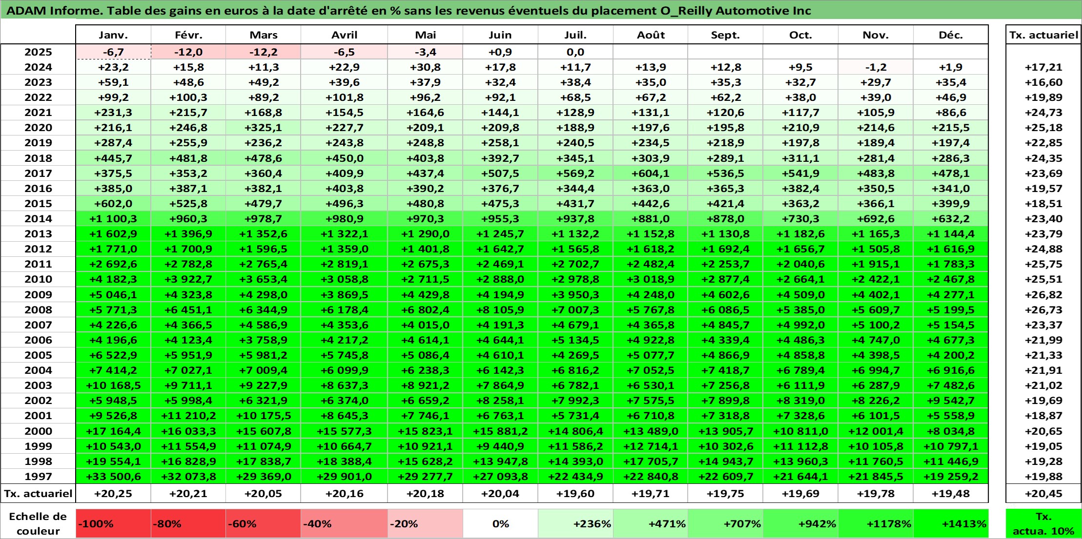Viewport: 1082px width, 539px height.
Task: Select cell +101,8 in April 2022
Action: point(345,97)
